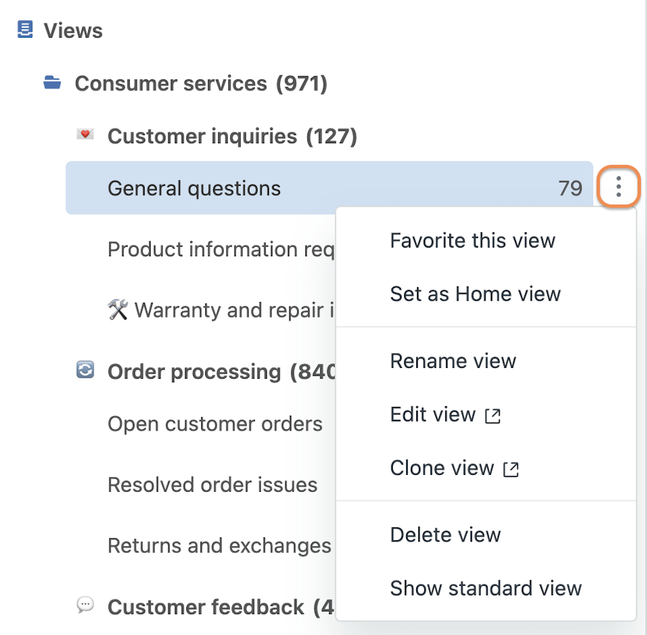Image resolution: width=647 pixels, height=635 pixels.
Task: Click the hammer and wrench icon
Action: (x=118, y=309)
